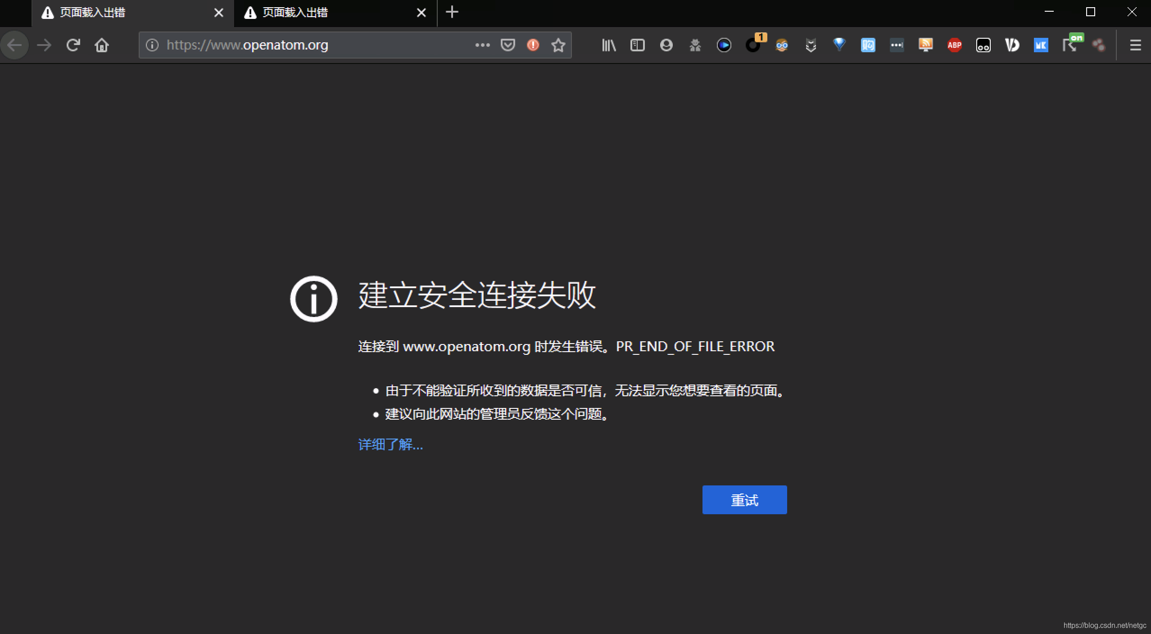This screenshot has height=634, width=1151.
Task: Open the Firefox hamburger menu
Action: click(1136, 45)
